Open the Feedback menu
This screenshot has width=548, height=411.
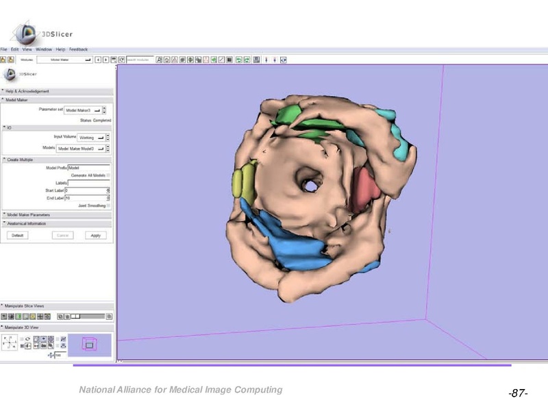pyautogui.click(x=78, y=49)
